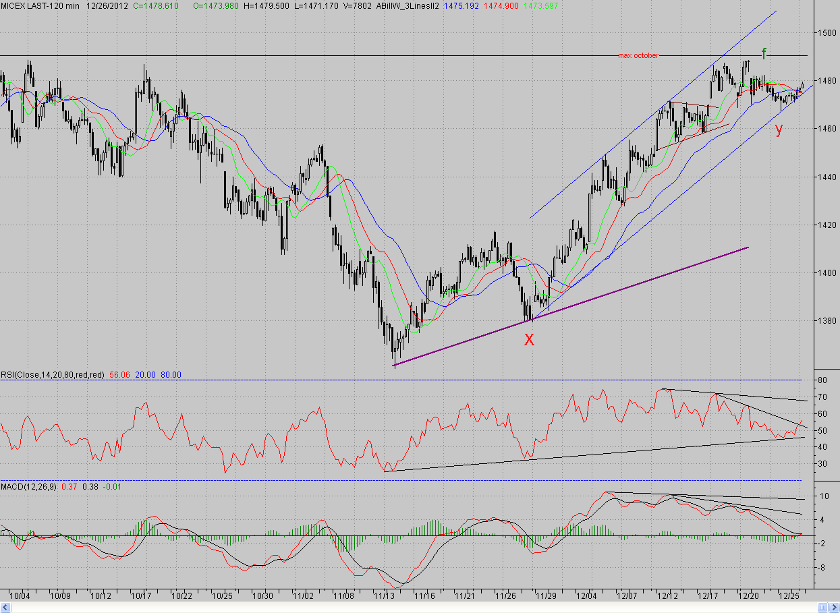
Task: Select the green 'f' wave annotation
Action: pyautogui.click(x=764, y=53)
